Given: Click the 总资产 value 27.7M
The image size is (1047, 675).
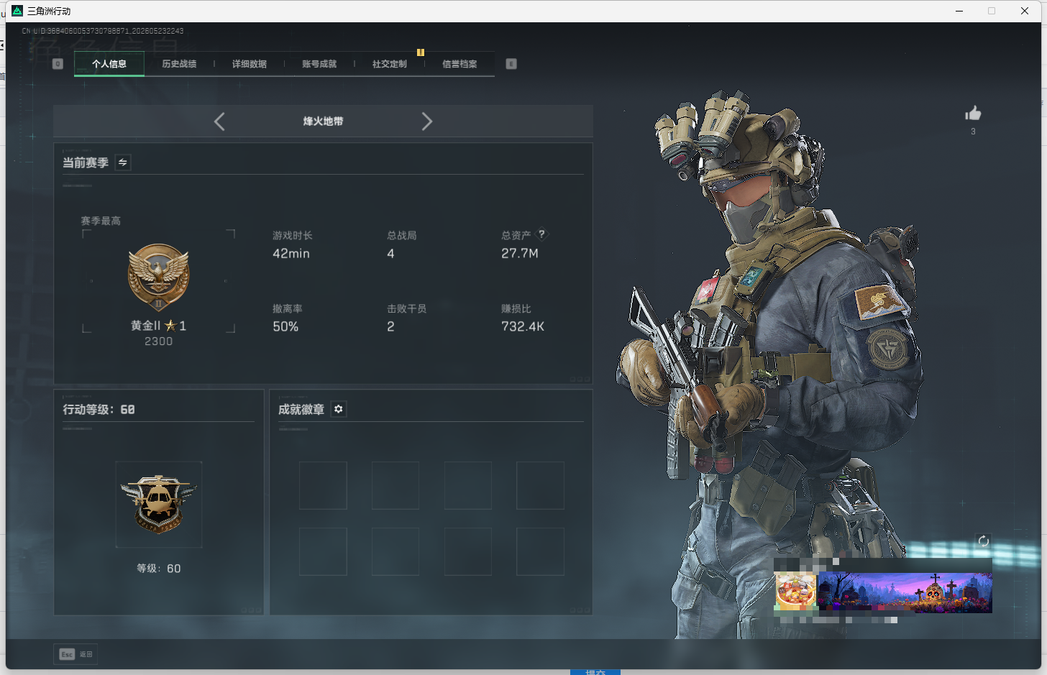Looking at the screenshot, I should click(520, 254).
